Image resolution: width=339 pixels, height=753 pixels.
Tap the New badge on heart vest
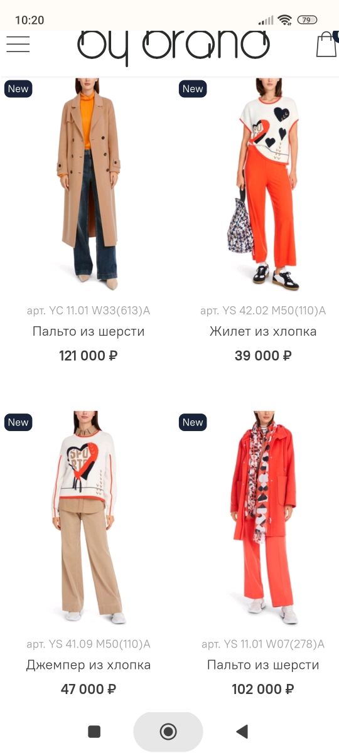tap(193, 89)
